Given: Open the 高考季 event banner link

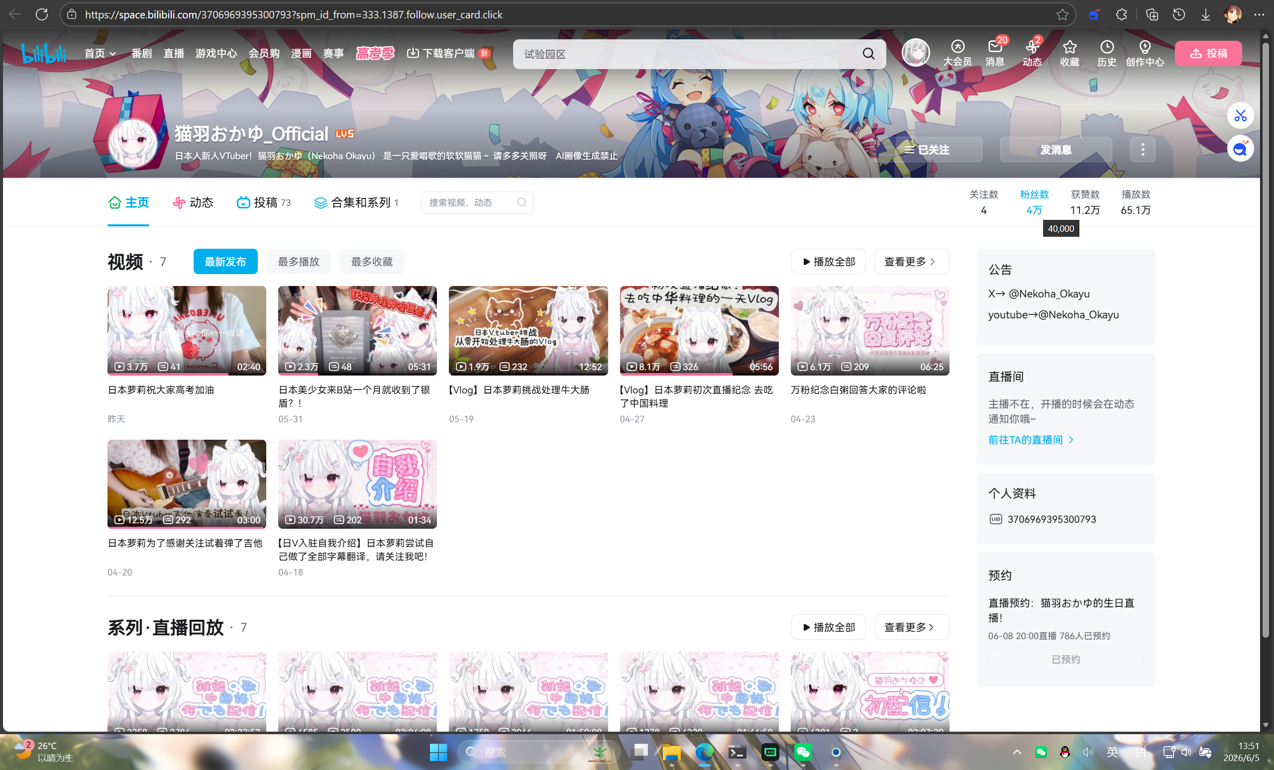Looking at the screenshot, I should point(375,53).
